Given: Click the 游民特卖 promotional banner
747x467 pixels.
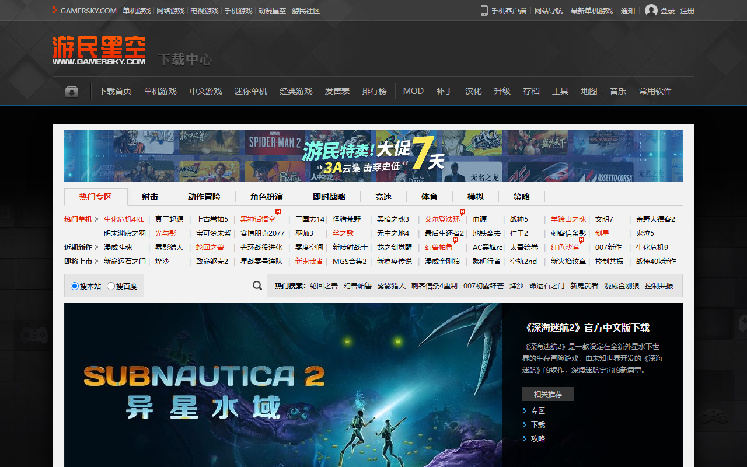Looking at the screenshot, I should click(x=373, y=156).
